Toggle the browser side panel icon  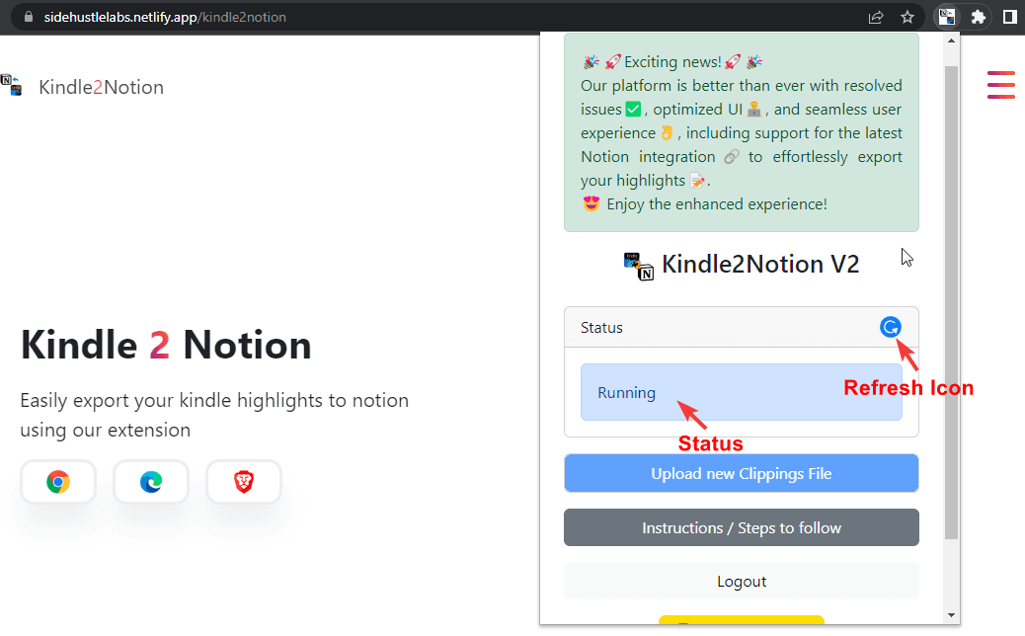(x=1010, y=17)
